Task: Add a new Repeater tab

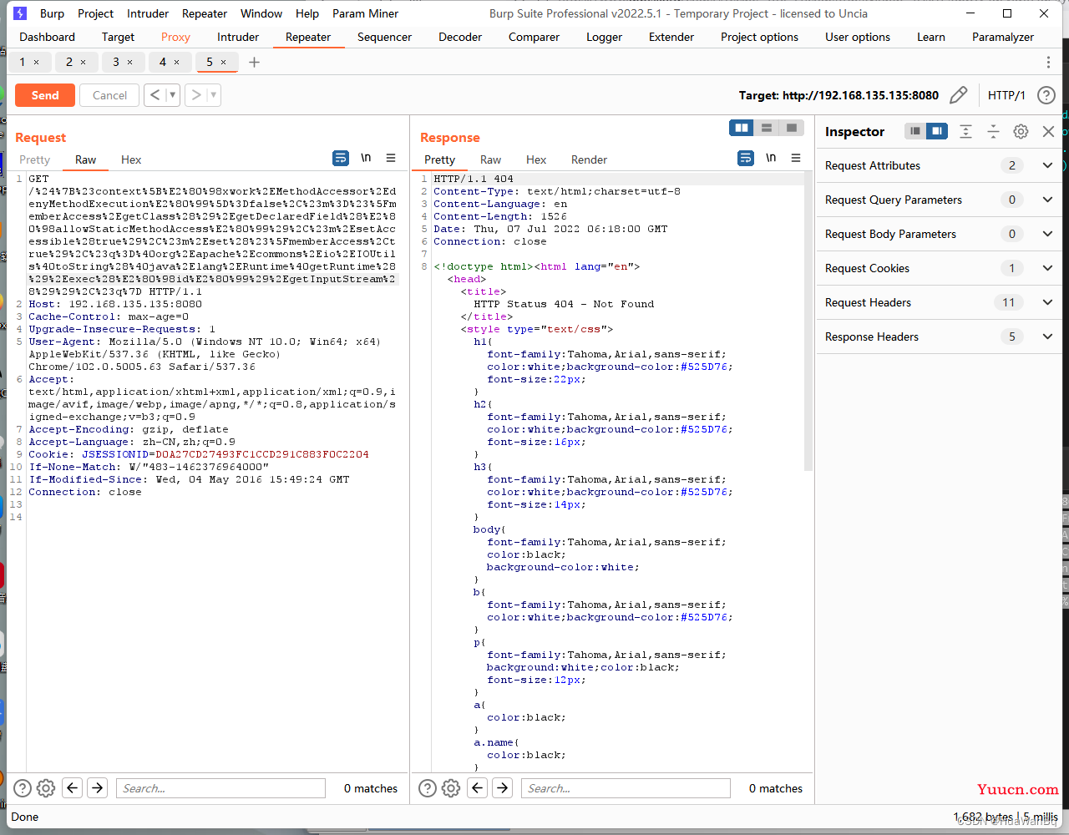Action: pos(254,62)
